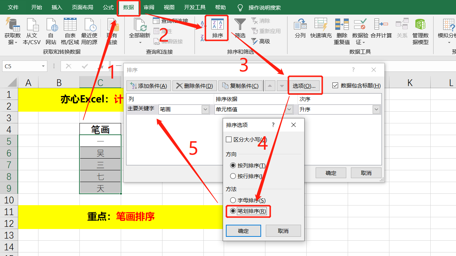Click 自表格/区域 icon
Screen dimensions: 456x256
(70, 25)
